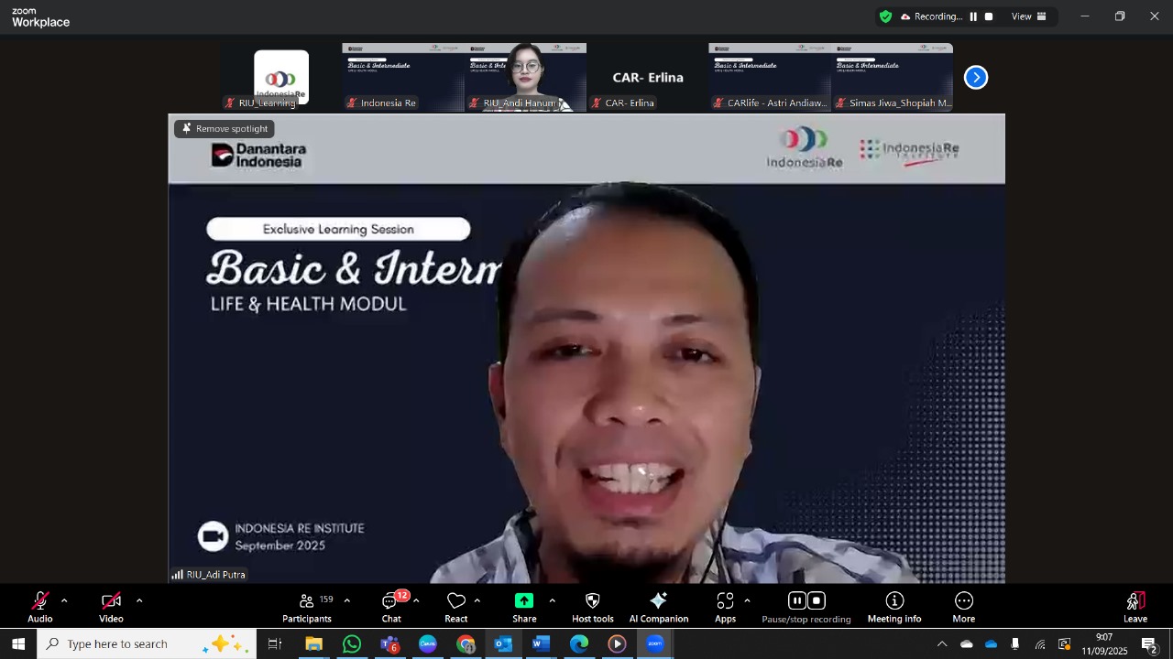Pause recording in the top bar

973,16
